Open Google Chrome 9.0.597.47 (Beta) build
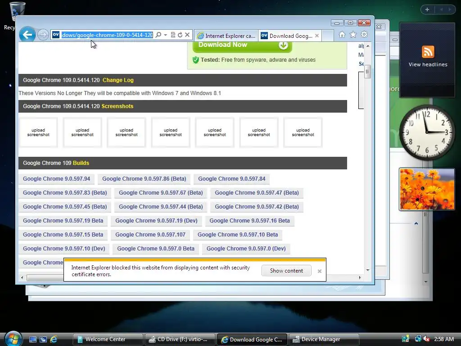The height and width of the screenshot is (346, 461). tap(257, 193)
